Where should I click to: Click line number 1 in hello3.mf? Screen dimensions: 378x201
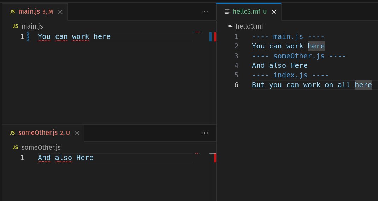(x=236, y=37)
